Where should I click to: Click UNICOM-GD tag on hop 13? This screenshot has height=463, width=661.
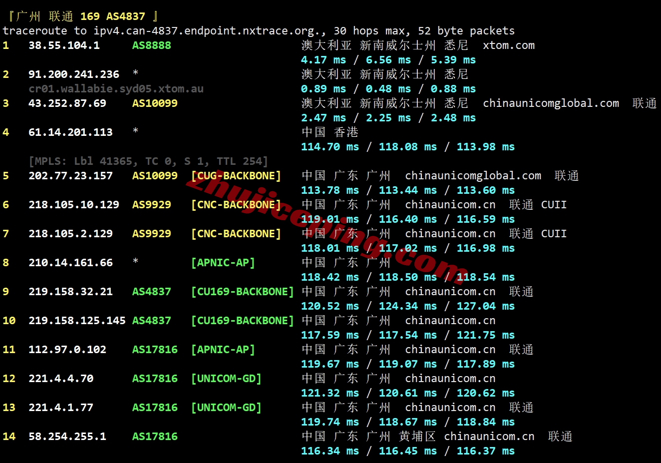tap(226, 408)
